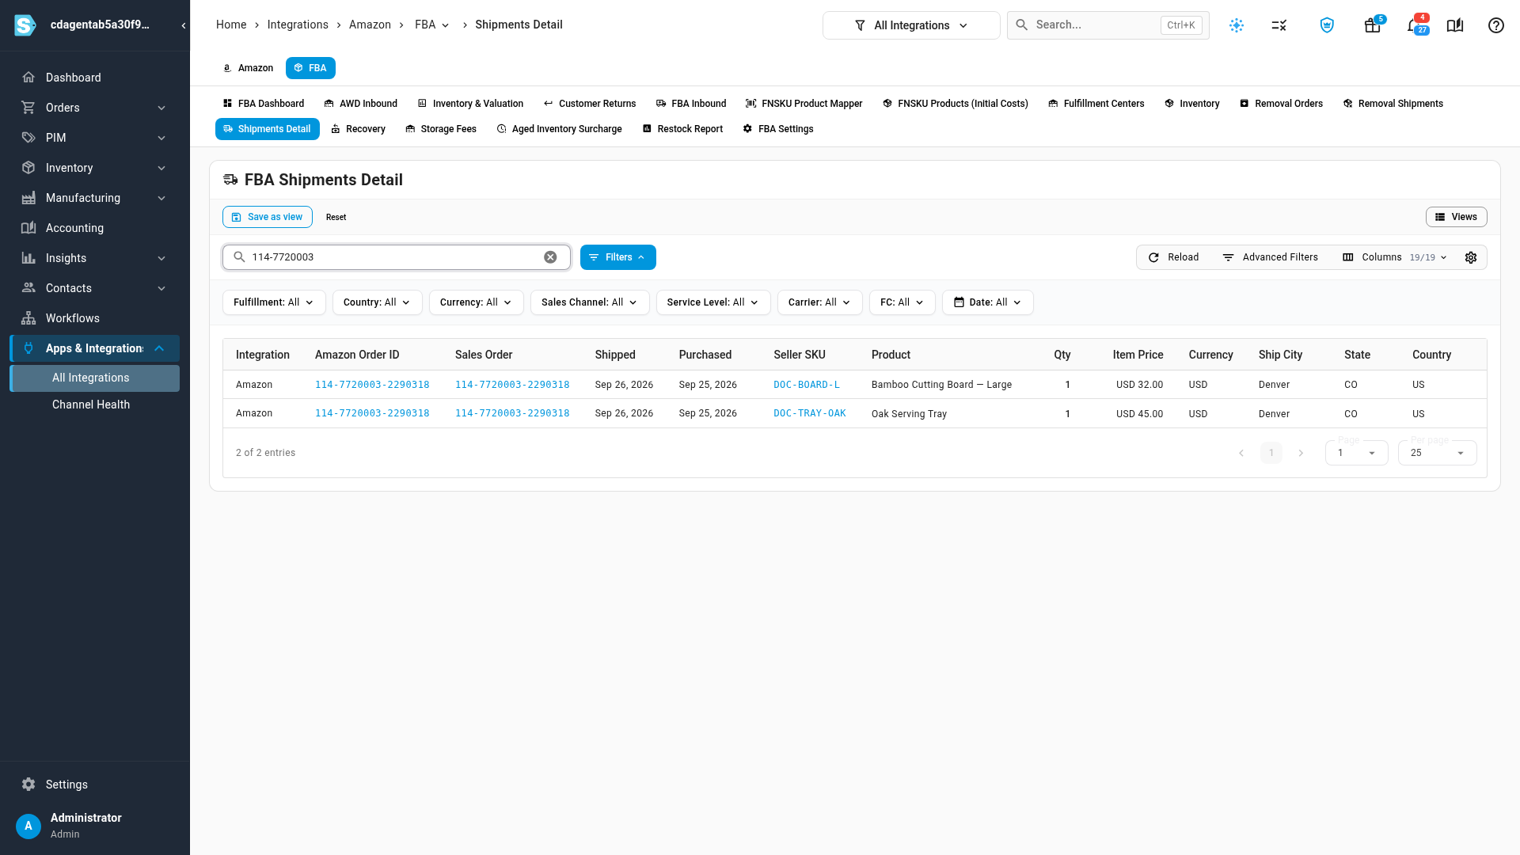Switch to FBA Dashboard tab
The width and height of the screenshot is (1520, 855).
pos(264,104)
